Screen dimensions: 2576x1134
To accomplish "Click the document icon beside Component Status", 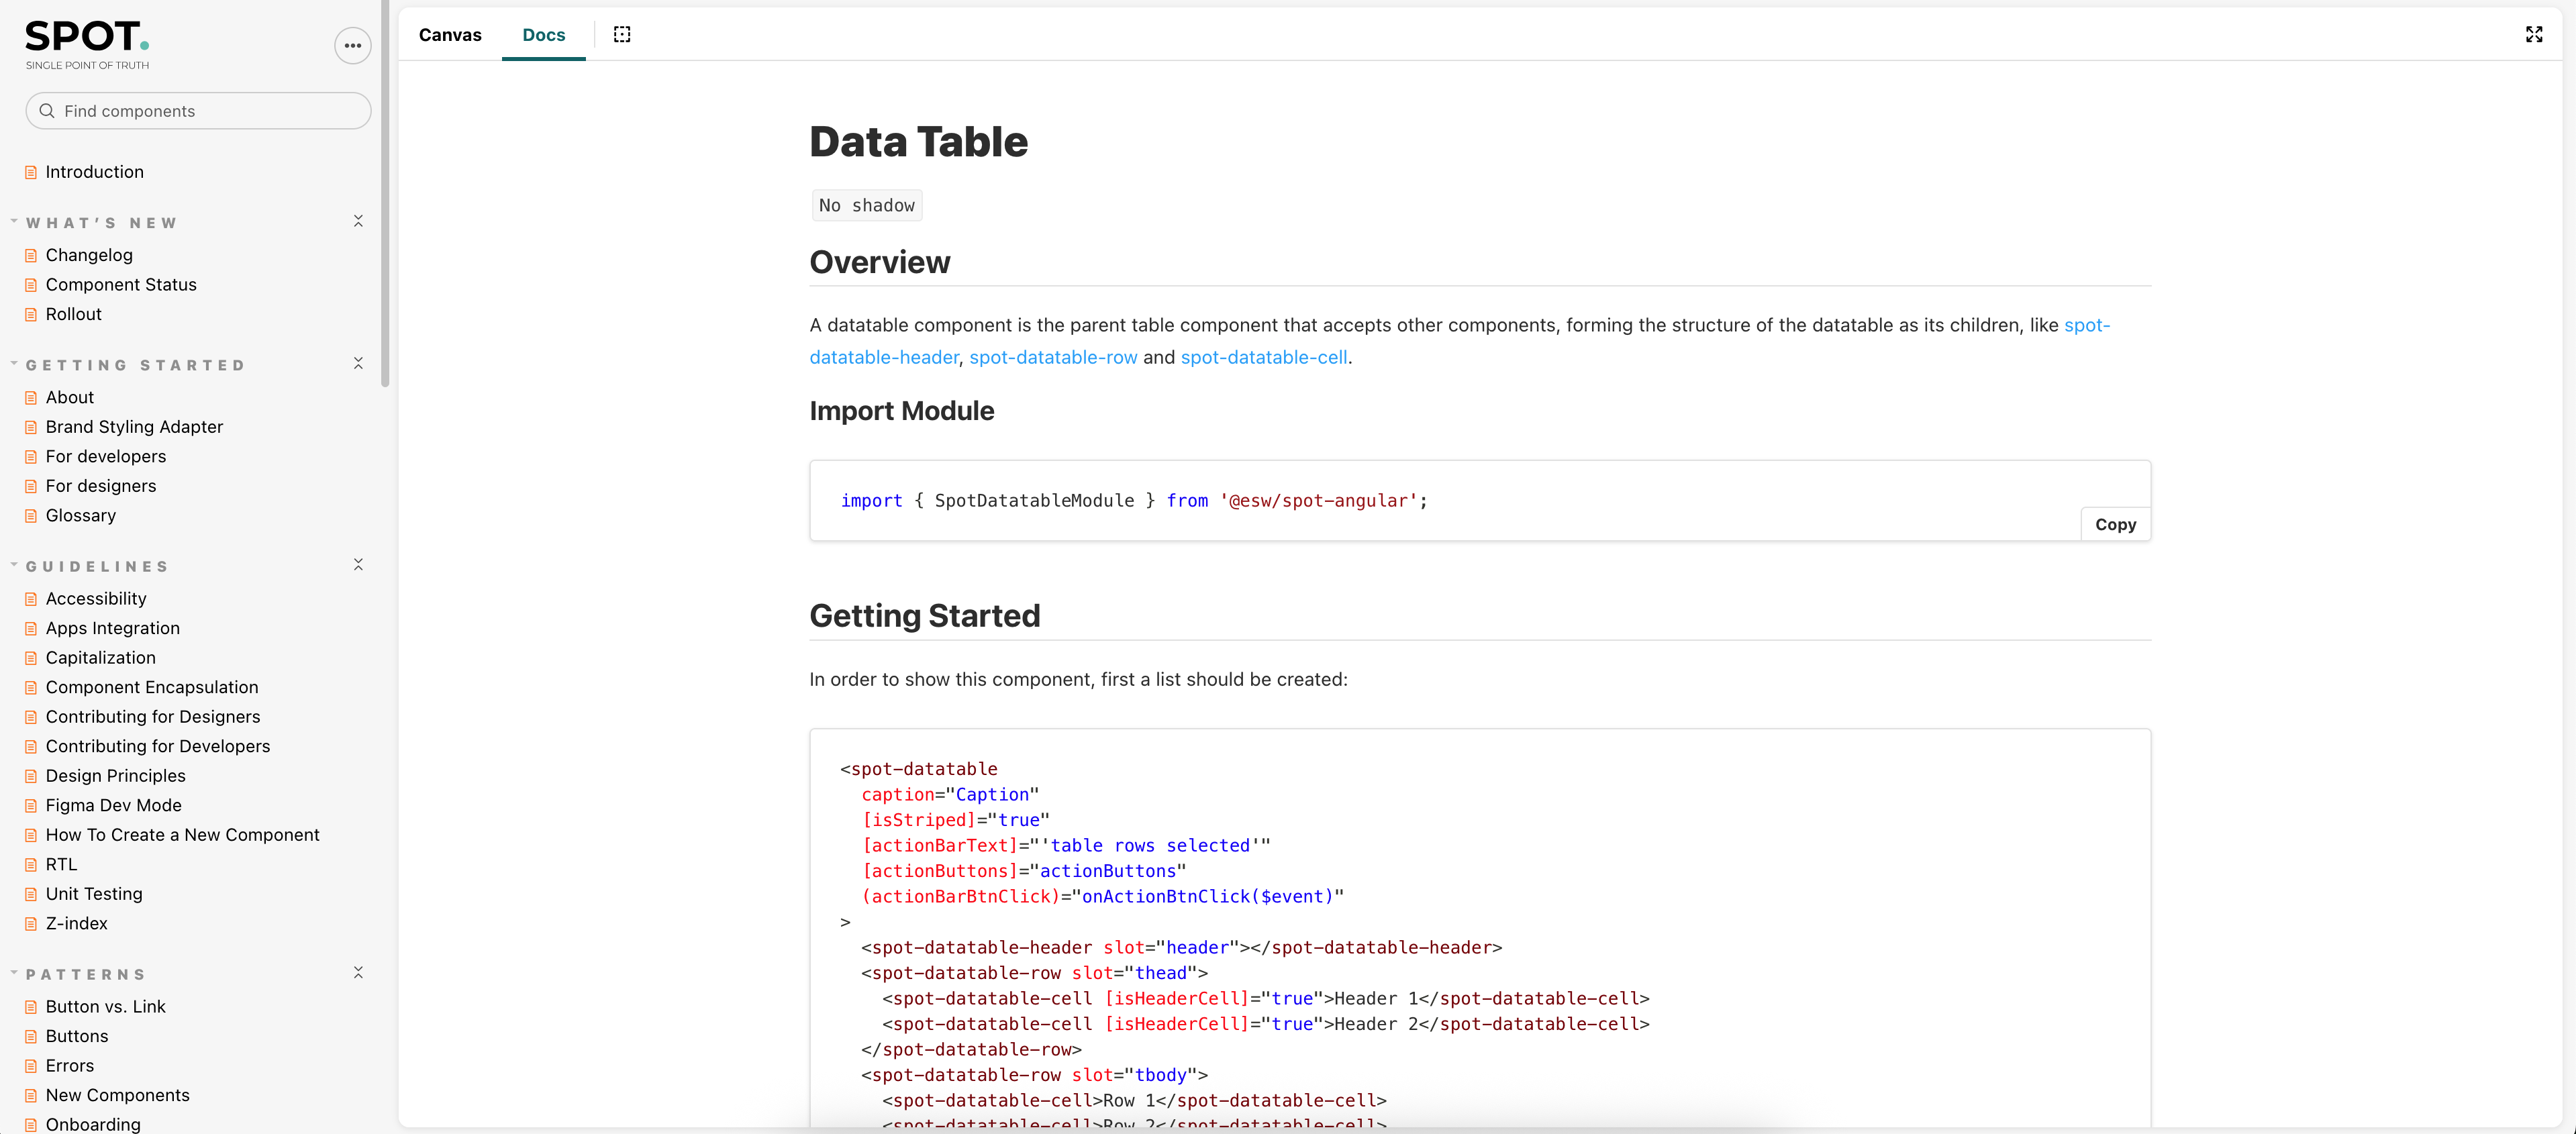I will 31,285.
